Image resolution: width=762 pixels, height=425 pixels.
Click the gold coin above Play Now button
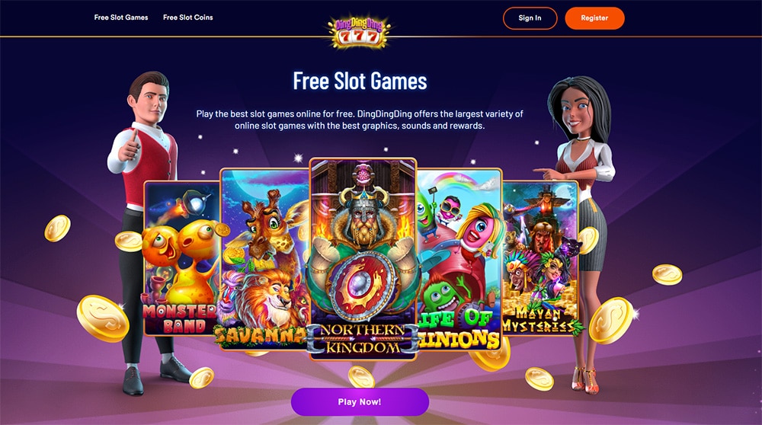(361, 378)
